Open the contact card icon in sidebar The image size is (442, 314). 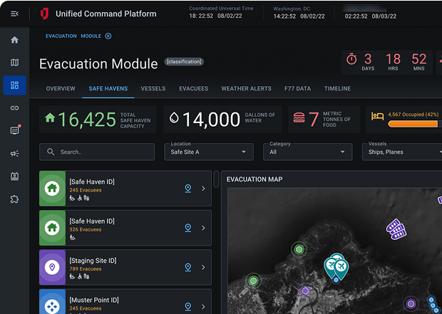pos(14,176)
